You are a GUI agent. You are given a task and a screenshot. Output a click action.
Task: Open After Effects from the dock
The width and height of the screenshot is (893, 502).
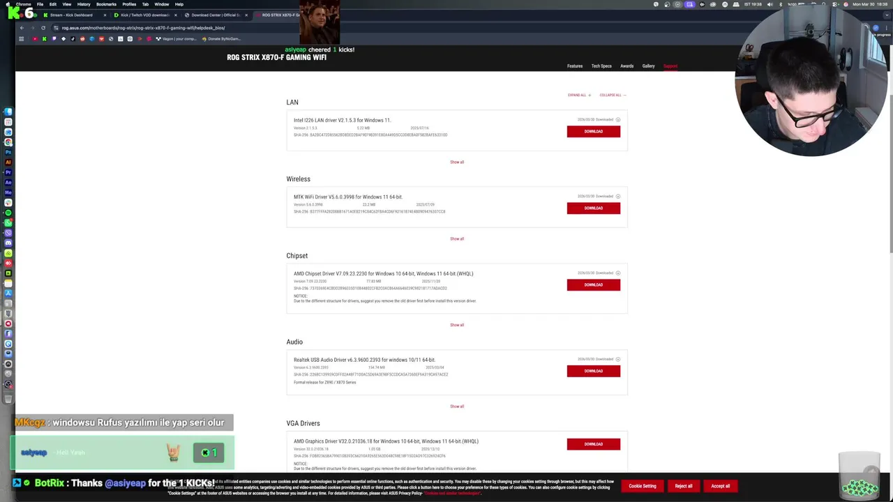[x=8, y=182]
